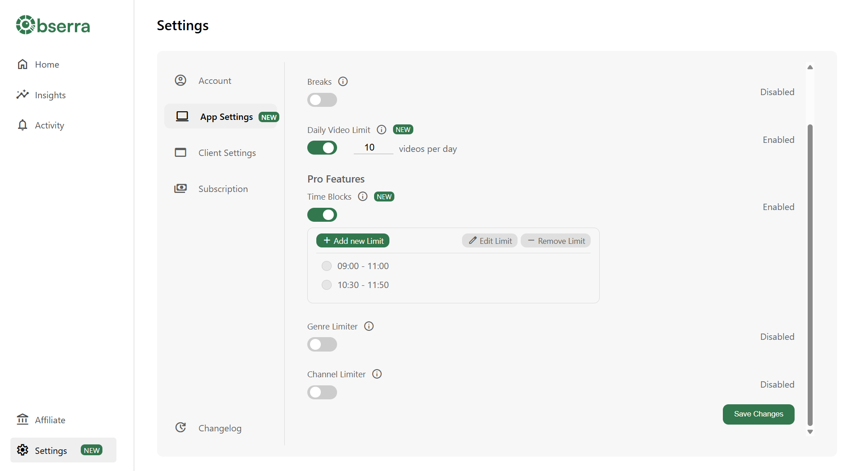Image resolution: width=851 pixels, height=471 pixels.
Task: Open Home in the sidebar
Action: 47,64
